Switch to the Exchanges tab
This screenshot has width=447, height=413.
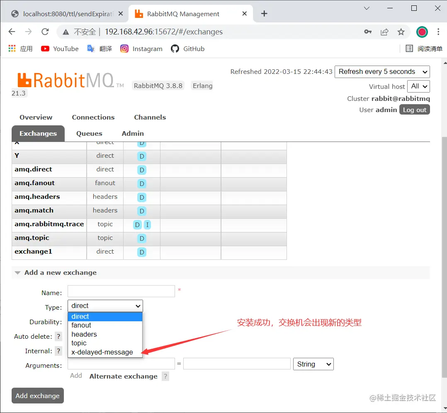click(x=38, y=134)
